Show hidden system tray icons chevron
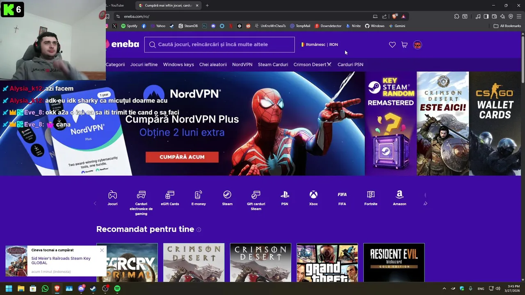Screen dimensions: 525x295 [444, 288]
